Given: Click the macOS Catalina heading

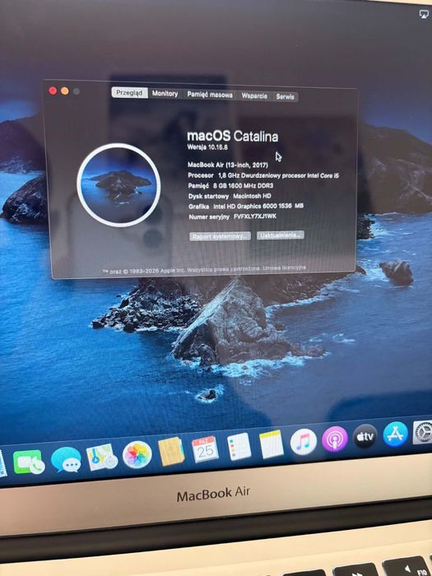Looking at the screenshot, I should (233, 137).
